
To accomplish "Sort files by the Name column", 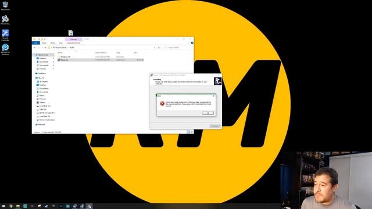I will (x=60, y=53).
